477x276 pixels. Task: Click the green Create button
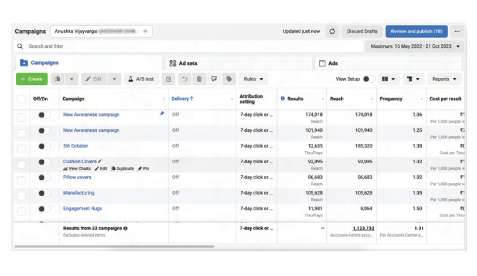(x=32, y=79)
